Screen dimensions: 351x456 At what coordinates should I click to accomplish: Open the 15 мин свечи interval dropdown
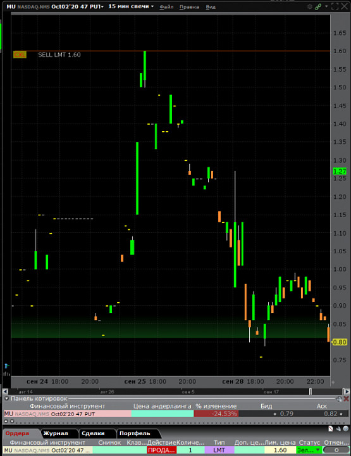pyautogui.click(x=131, y=6)
